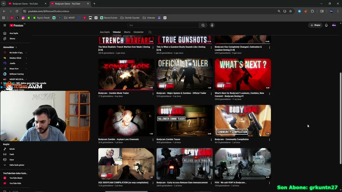Open Canlı under Keşfet
The image size is (342, 192).
pyautogui.click(x=12, y=154)
